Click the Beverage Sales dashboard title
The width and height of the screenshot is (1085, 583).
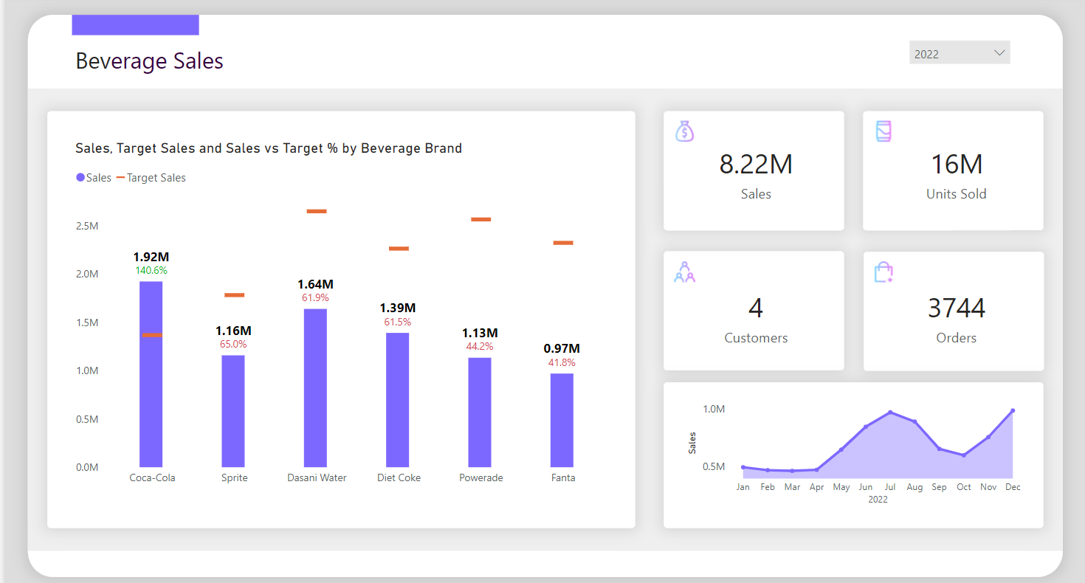pyautogui.click(x=150, y=61)
